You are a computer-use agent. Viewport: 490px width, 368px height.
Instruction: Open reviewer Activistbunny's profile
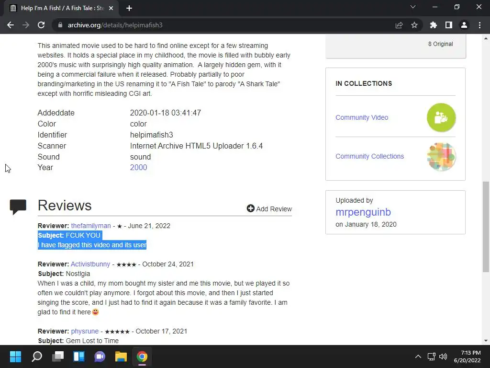click(90, 264)
